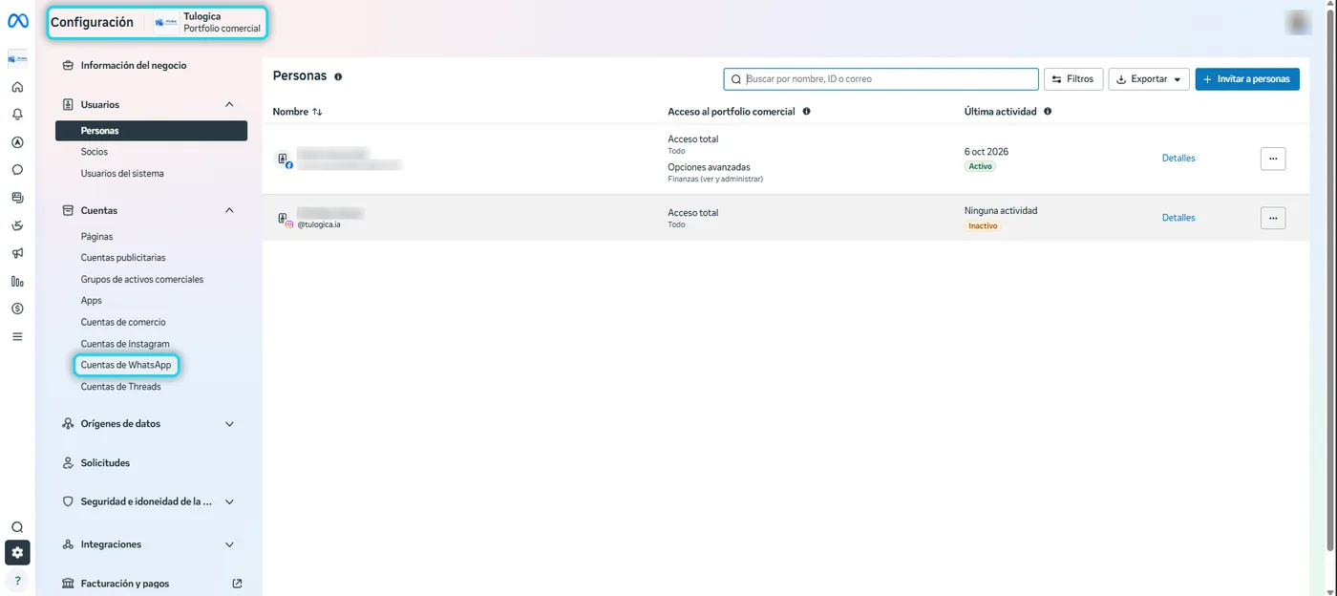Open Detalles for the active user
This screenshot has width=1337, height=596.
click(1178, 159)
